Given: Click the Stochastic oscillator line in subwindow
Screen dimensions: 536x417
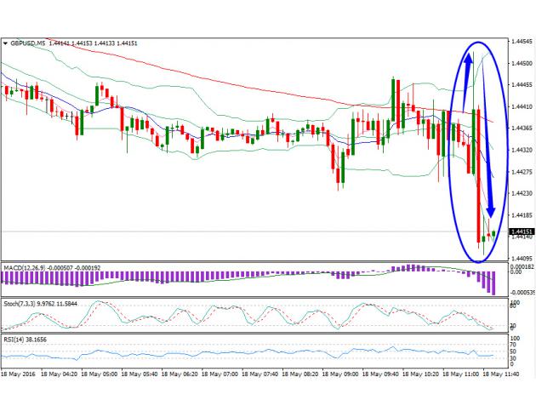Looking at the screenshot, I should 255,317.
